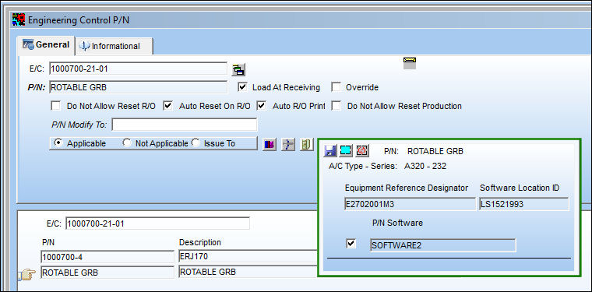Click the cyan rectangle icon in popup
The width and height of the screenshot is (592, 292).
(346, 151)
